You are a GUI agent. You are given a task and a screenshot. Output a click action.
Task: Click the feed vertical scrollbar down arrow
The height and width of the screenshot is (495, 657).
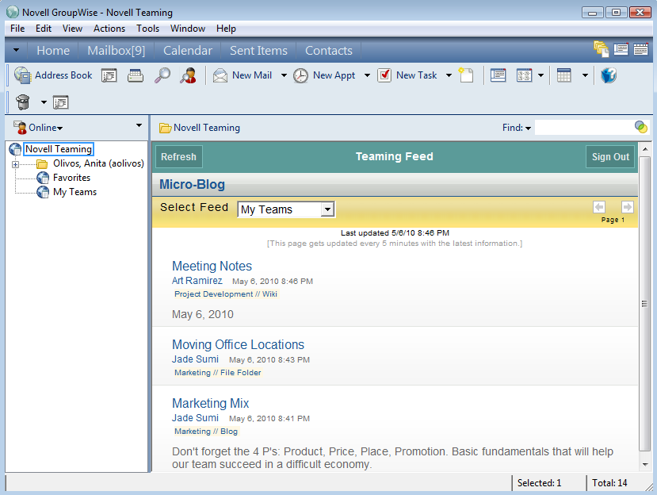click(x=645, y=464)
